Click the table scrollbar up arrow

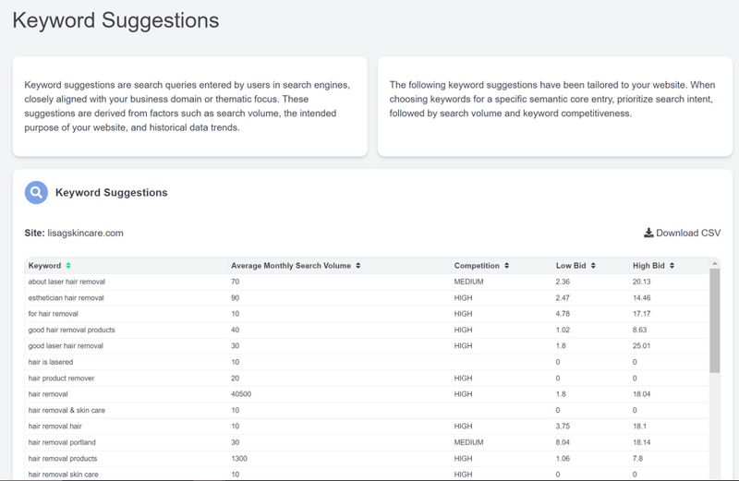coord(714,263)
